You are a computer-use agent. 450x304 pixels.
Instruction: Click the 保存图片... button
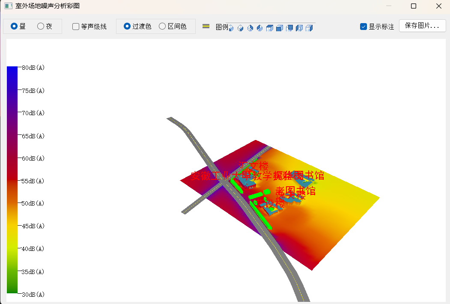point(423,26)
